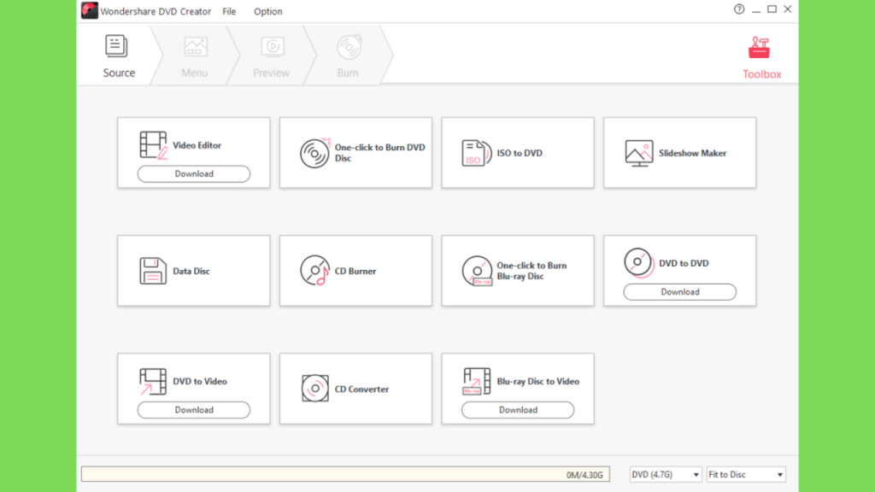Click the disc capacity progress bar
The image size is (875, 492).
coord(345,475)
